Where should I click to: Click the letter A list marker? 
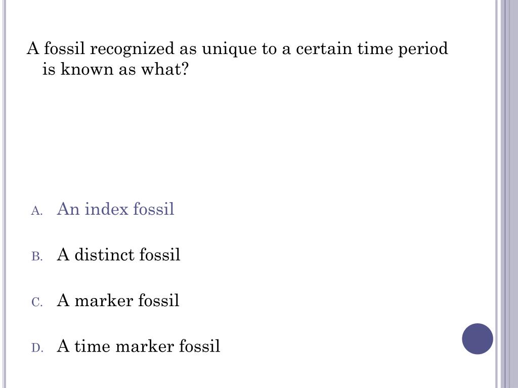(36, 211)
